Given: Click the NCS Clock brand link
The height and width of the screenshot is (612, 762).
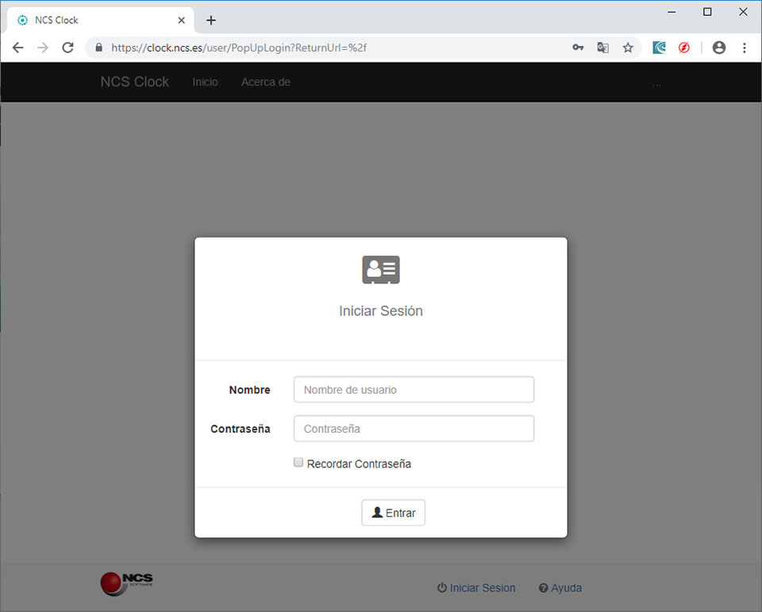Looking at the screenshot, I should (134, 82).
